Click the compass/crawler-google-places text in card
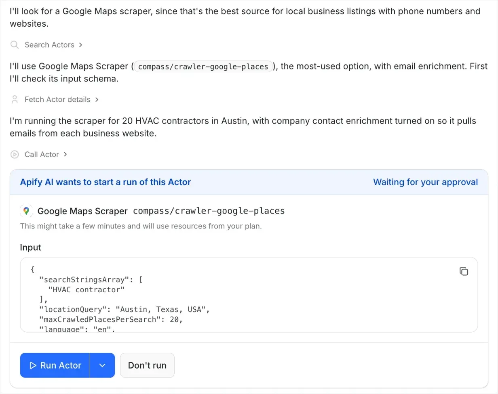This screenshot has width=498, height=394. pyautogui.click(x=209, y=211)
